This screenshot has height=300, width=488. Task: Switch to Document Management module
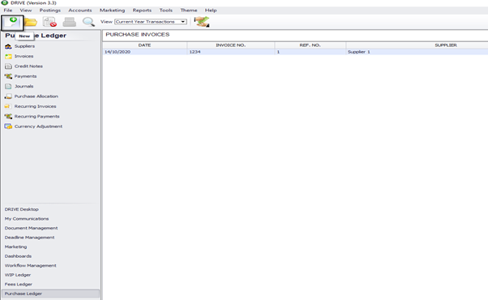pos(31,228)
